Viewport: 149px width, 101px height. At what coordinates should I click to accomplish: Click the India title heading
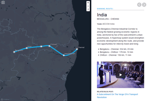coord(102,15)
